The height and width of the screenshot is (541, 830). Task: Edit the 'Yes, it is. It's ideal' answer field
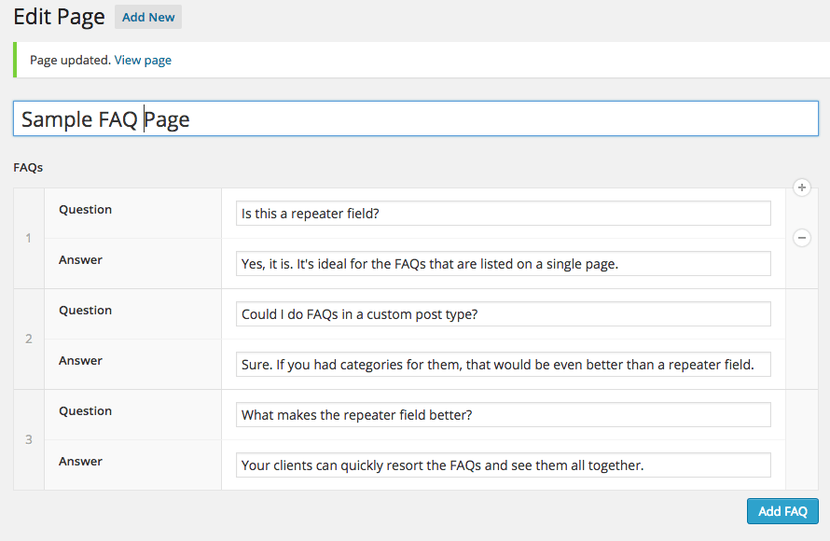pyautogui.click(x=503, y=264)
